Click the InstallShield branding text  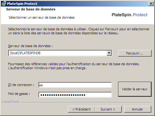pos(11,102)
